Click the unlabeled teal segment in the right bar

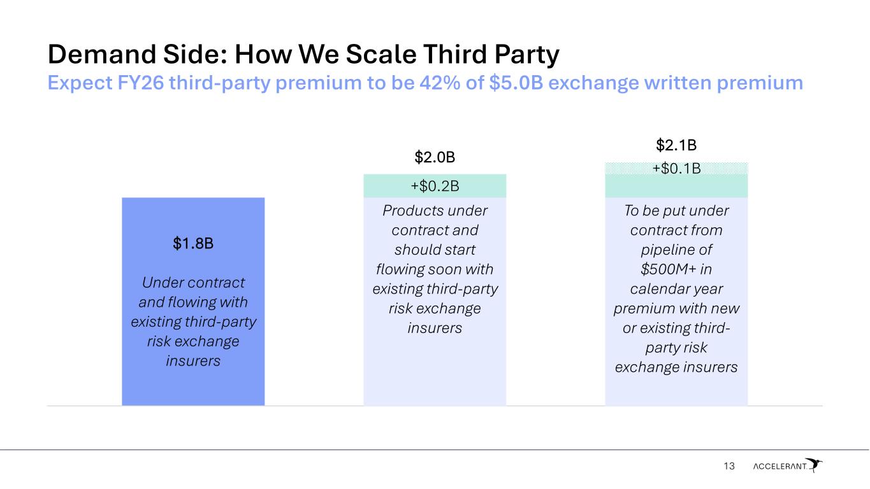click(x=676, y=186)
